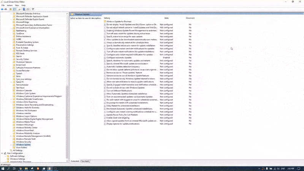Click policy icon beside Configure Automatic Updates

[x=105, y=58]
